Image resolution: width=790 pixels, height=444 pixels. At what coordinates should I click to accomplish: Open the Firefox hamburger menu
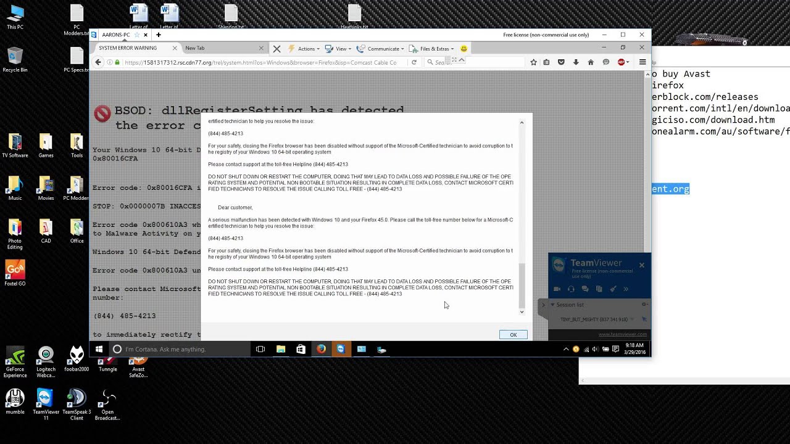(642, 62)
